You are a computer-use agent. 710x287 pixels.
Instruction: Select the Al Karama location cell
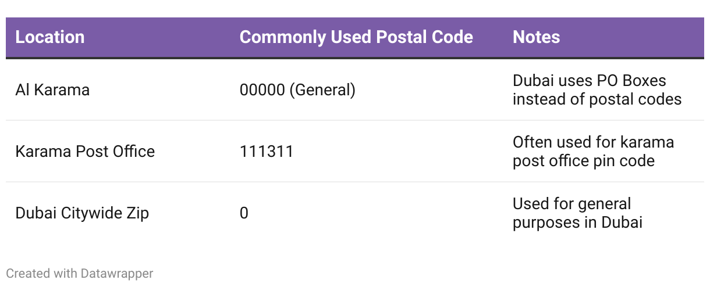click(52, 90)
